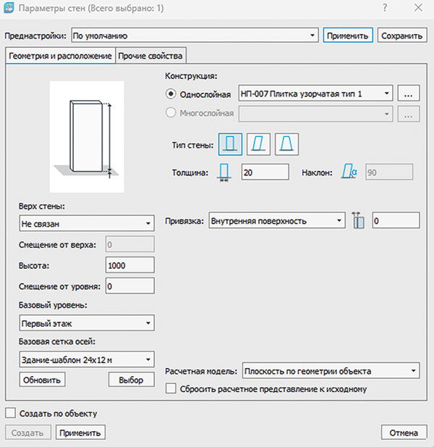The width and height of the screenshot is (434, 447).
Task: Enable Сбросить расчетное представление к исходному checkbox
Action: [x=171, y=389]
